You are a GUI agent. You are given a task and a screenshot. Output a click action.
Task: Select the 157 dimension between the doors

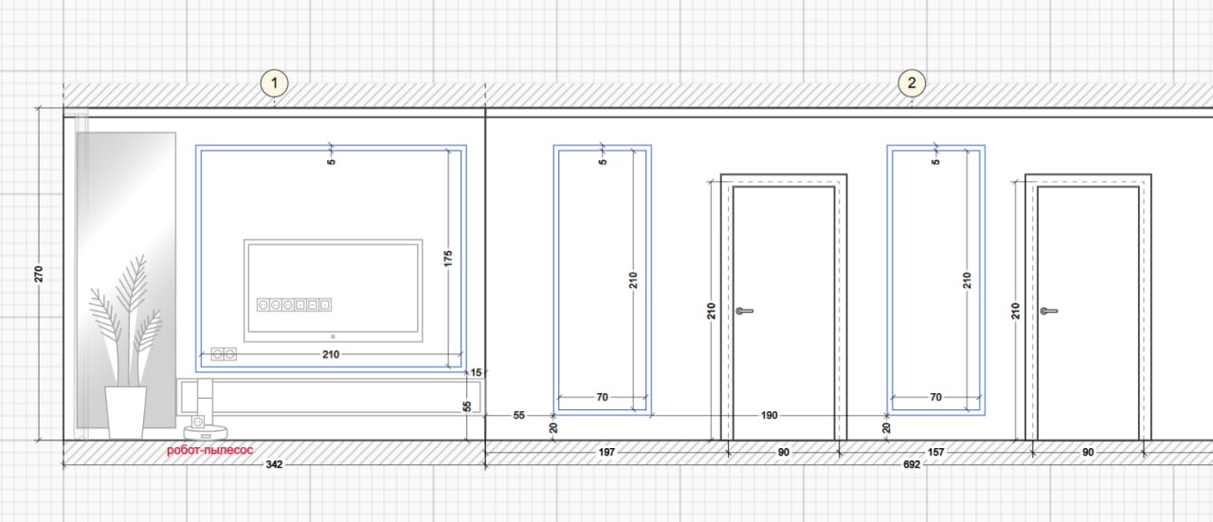click(935, 453)
